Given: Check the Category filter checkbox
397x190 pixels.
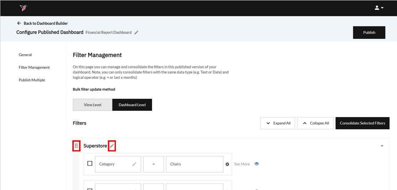Looking at the screenshot, I should click(x=90, y=163).
